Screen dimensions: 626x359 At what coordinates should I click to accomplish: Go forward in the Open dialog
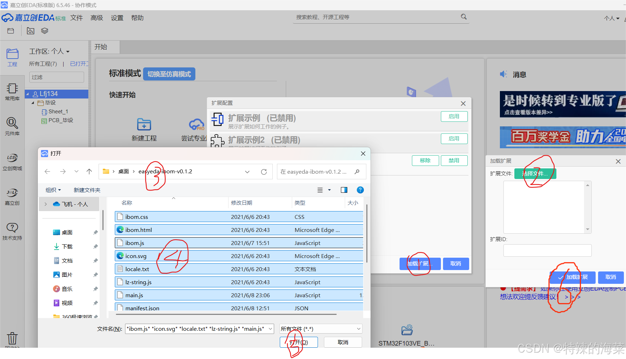tap(63, 172)
